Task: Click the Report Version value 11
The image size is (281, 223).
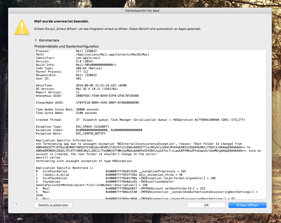Action: click(77, 92)
